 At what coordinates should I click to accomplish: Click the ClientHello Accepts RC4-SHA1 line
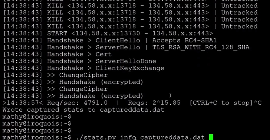(110, 41)
